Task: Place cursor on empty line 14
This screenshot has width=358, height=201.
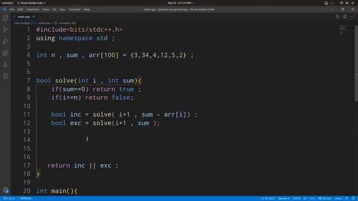Action: (187, 140)
